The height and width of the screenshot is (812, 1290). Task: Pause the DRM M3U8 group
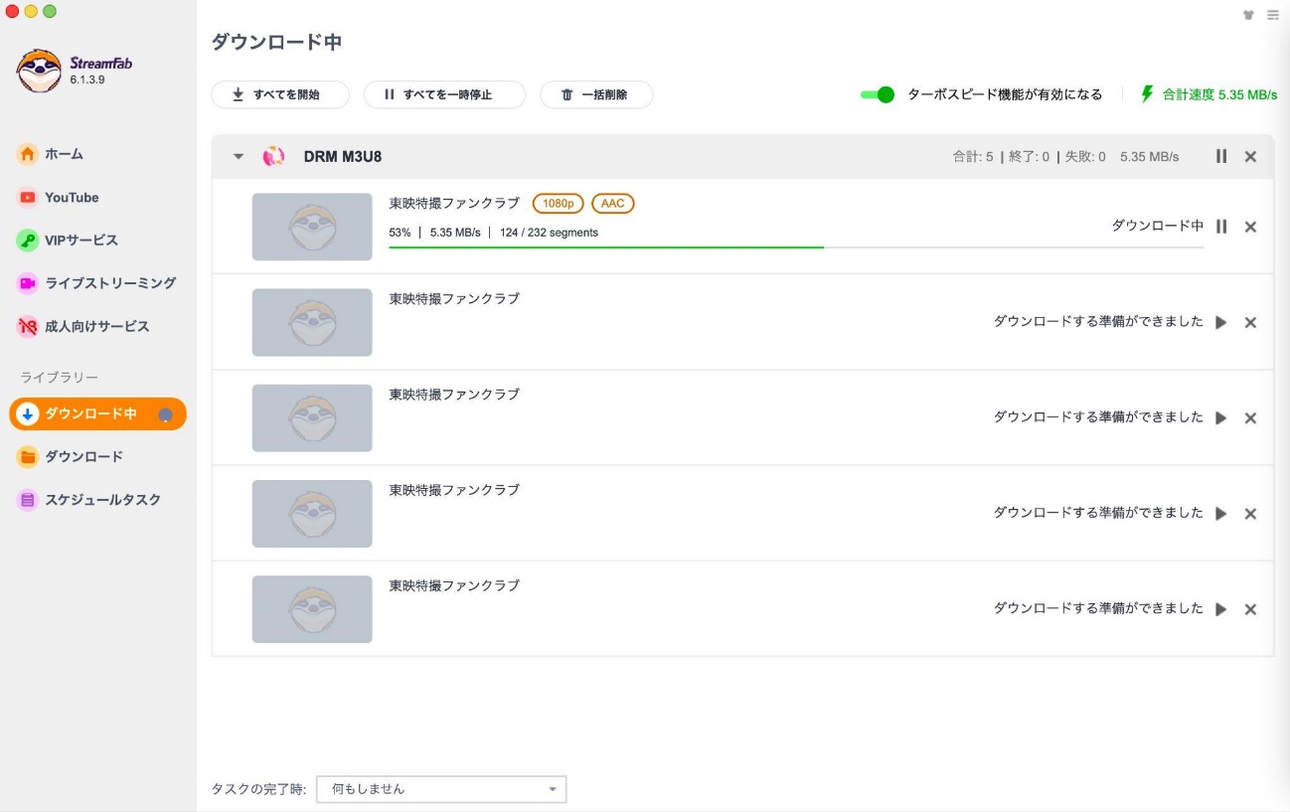click(1221, 156)
